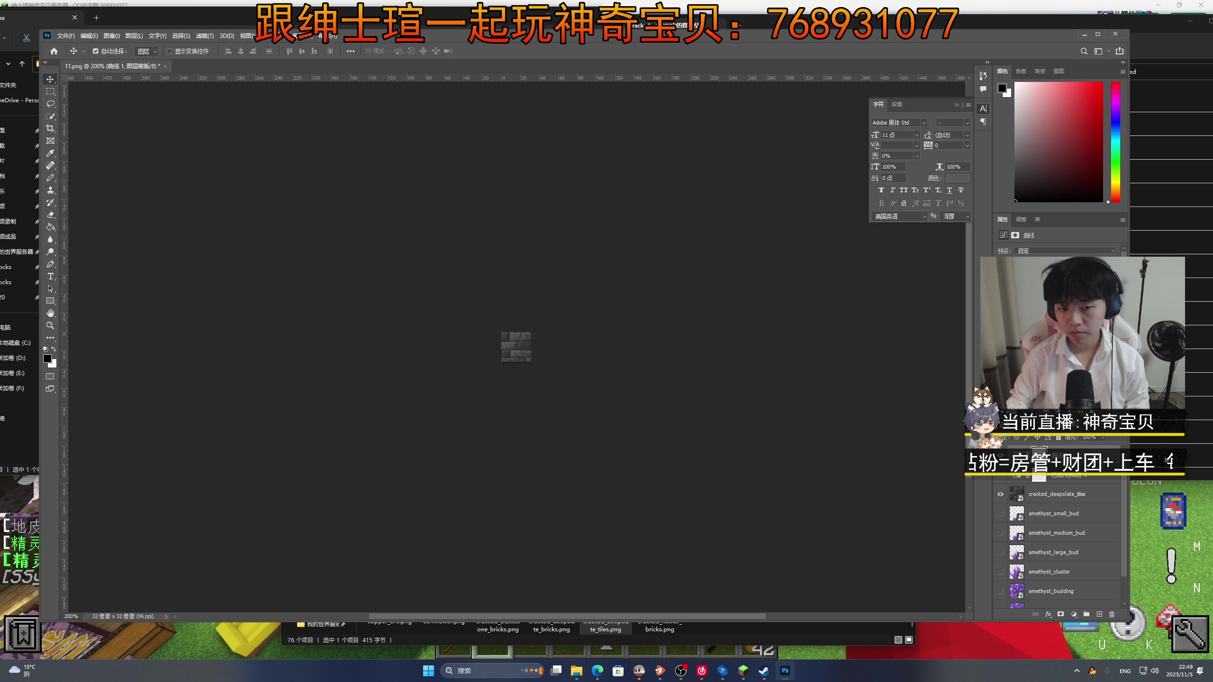The width and height of the screenshot is (1213, 682).
Task: Enable the 显示变换控件 checkbox
Action: coord(169,51)
